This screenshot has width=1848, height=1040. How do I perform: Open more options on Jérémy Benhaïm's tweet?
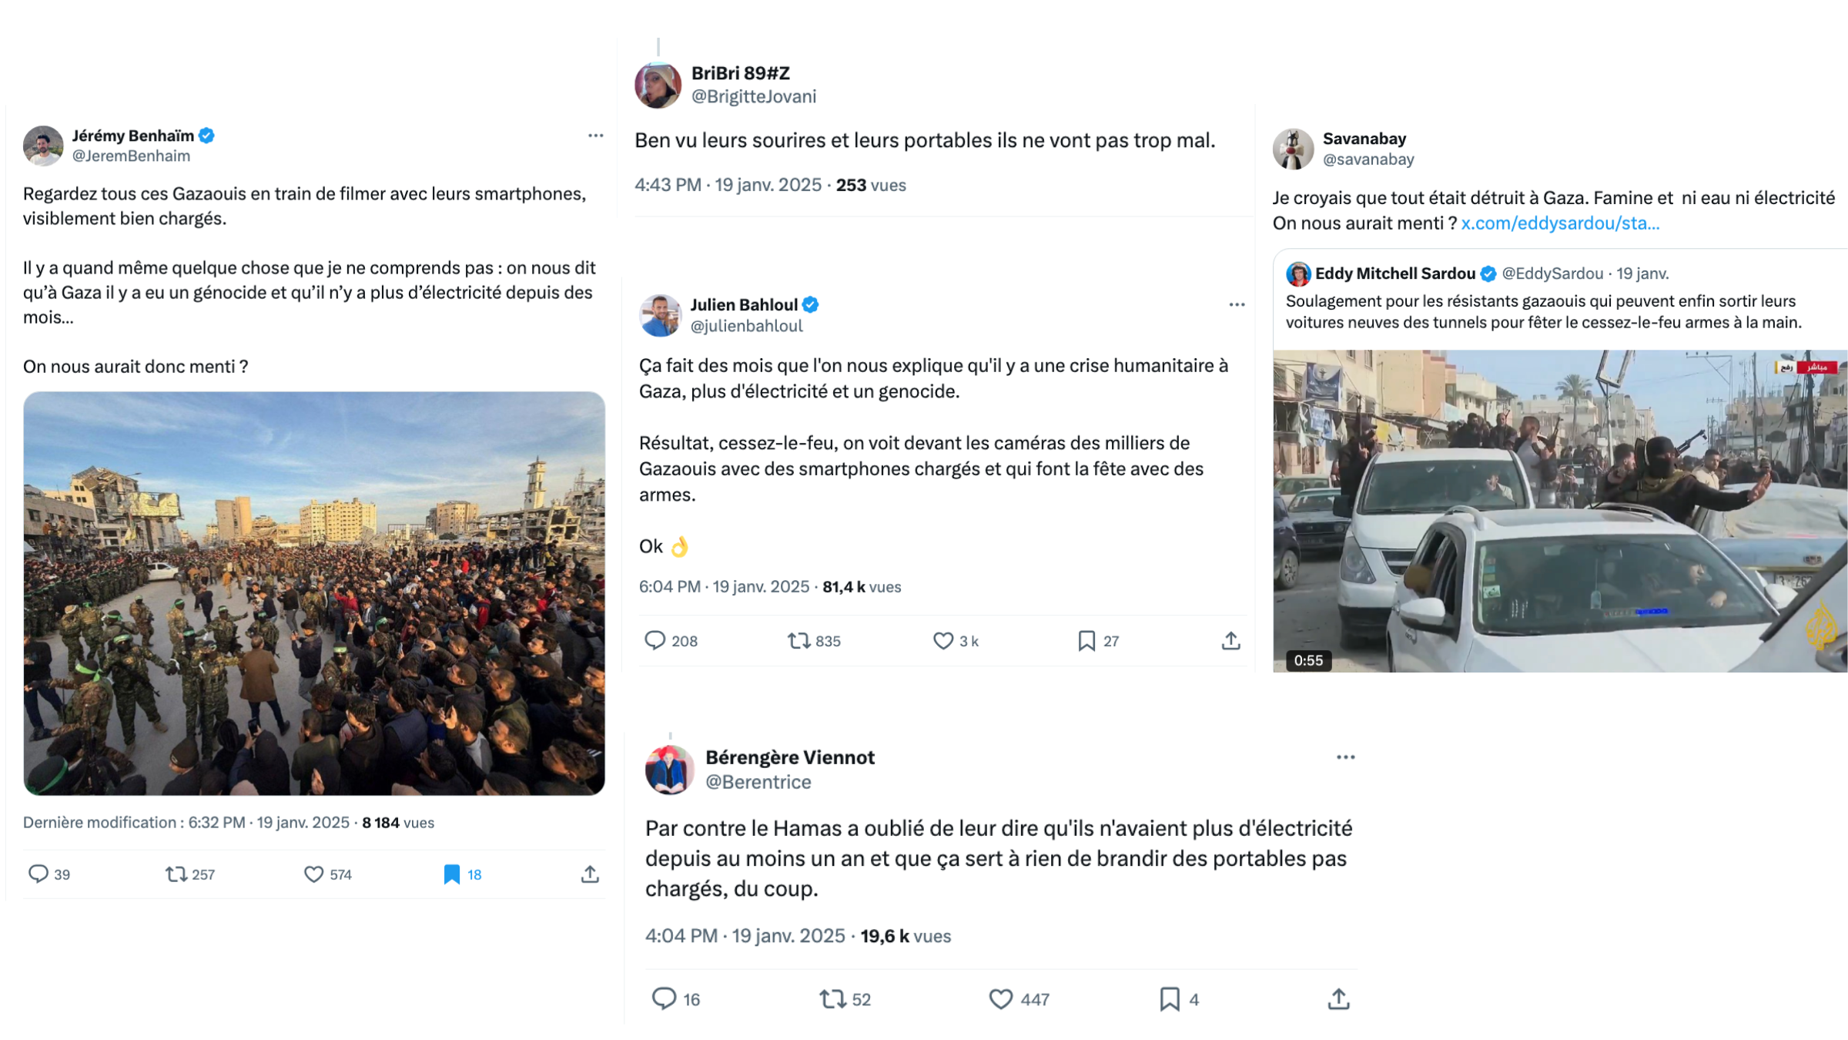[595, 136]
